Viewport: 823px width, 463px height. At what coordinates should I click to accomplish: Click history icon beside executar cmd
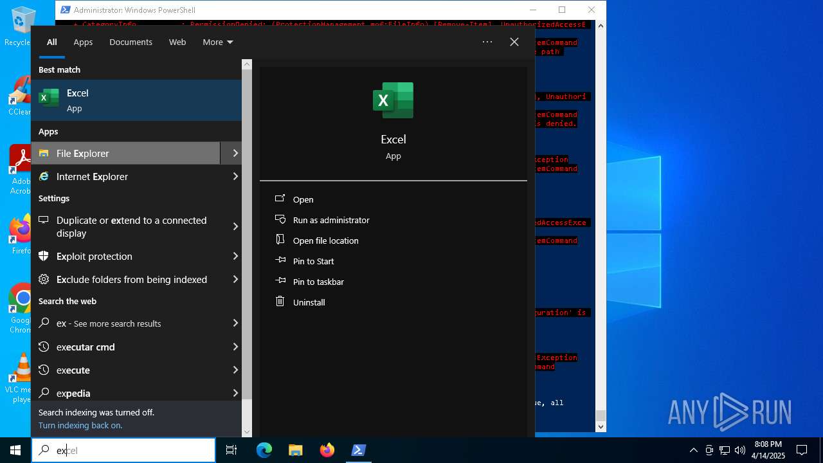click(x=44, y=347)
